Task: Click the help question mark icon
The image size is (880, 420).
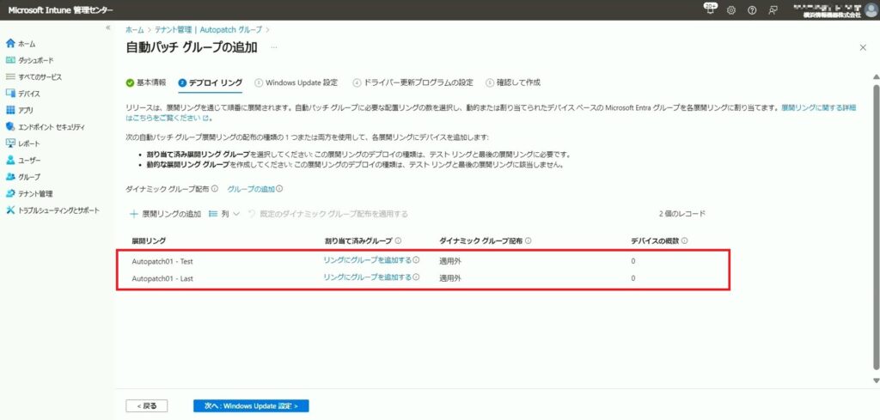Action: pyautogui.click(x=752, y=10)
